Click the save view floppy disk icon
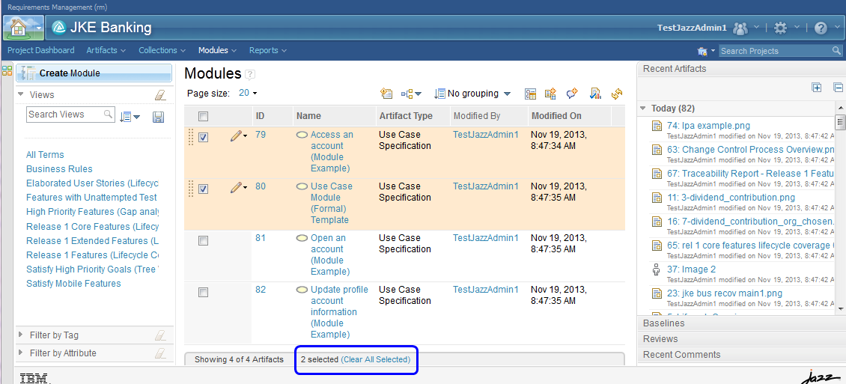The height and width of the screenshot is (384, 846). pos(158,117)
